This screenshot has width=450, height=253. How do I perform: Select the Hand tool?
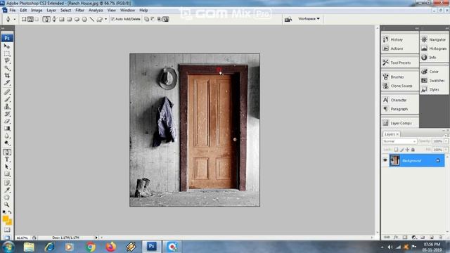[7, 197]
